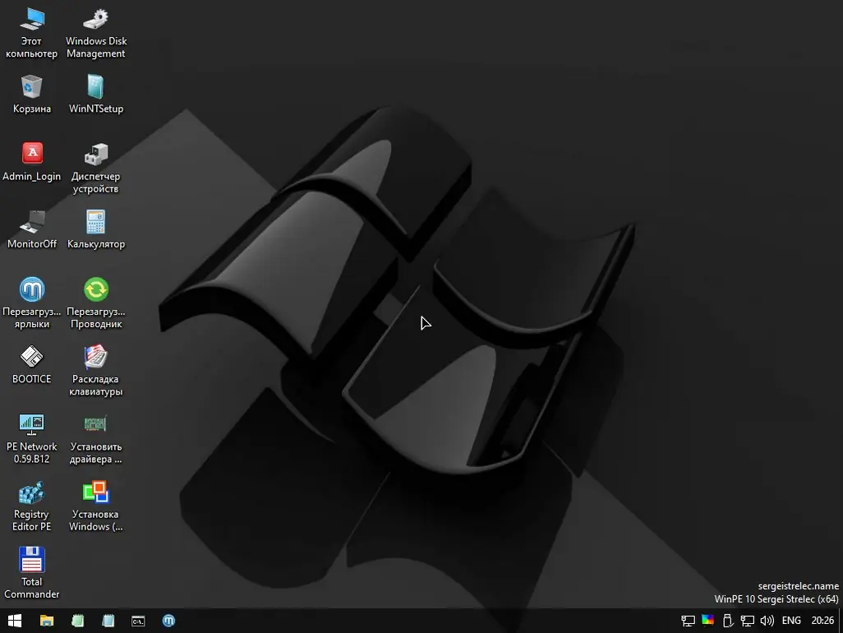The image size is (843, 633).
Task: Open Диспетчер устройств device manager icon
Action: point(96,168)
